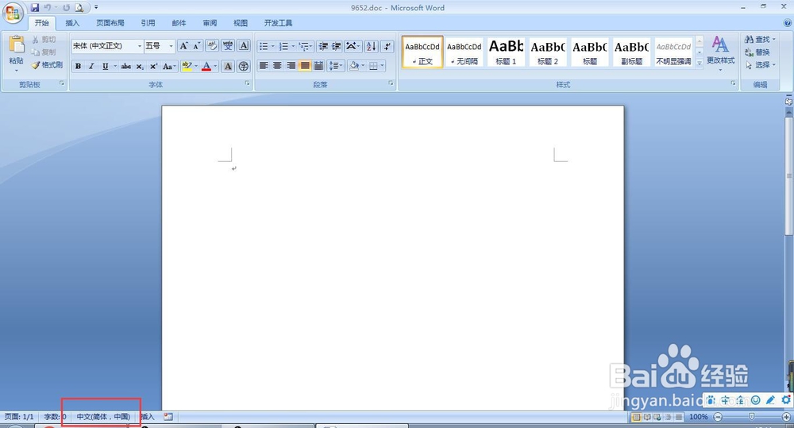Viewport: 794px width, 428px height.
Task: Clear formatting with eraser icon
Action: click(212, 46)
